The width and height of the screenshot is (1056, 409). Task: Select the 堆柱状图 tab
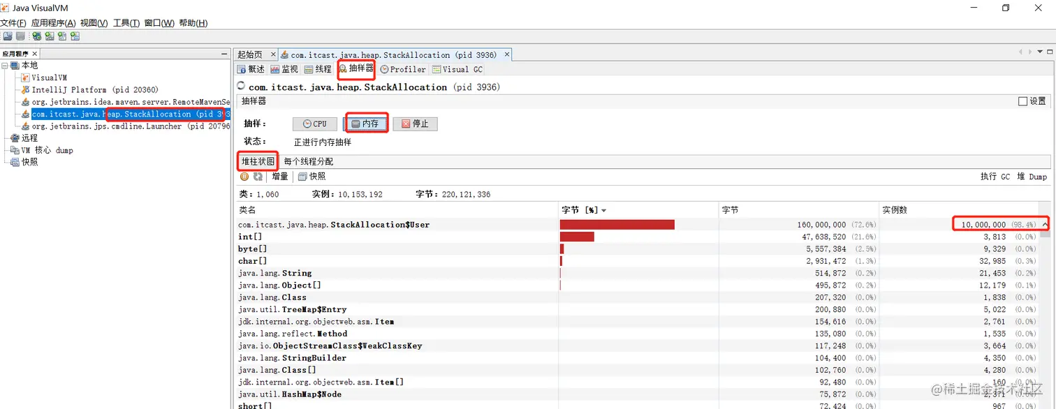tap(258, 161)
